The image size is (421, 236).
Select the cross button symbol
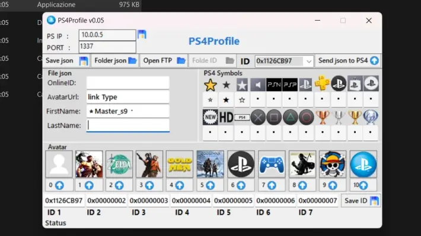tap(258, 117)
